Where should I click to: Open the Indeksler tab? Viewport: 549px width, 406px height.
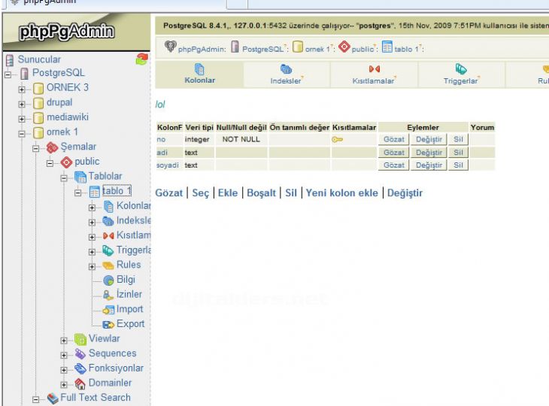tap(286, 74)
